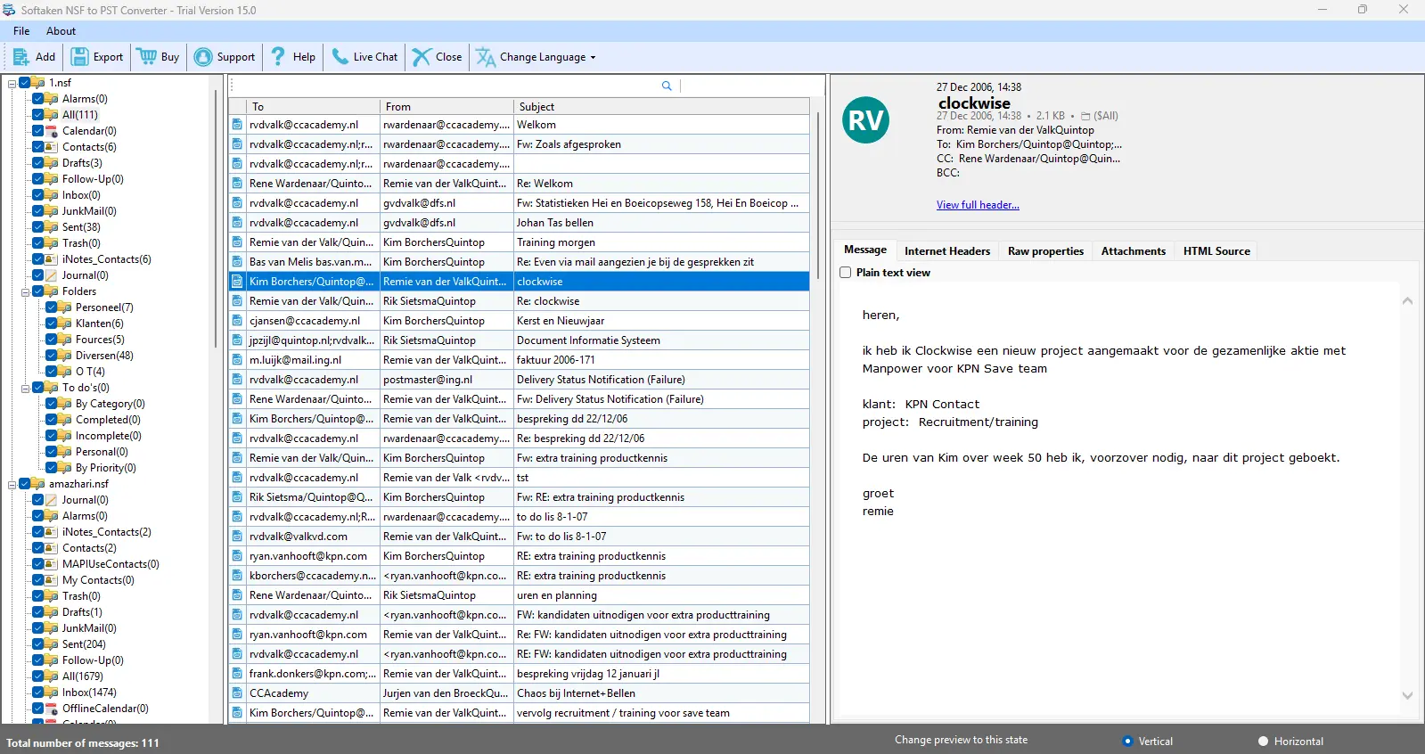Enable the Plain text view checkbox
1425x754 pixels.
coord(846,273)
